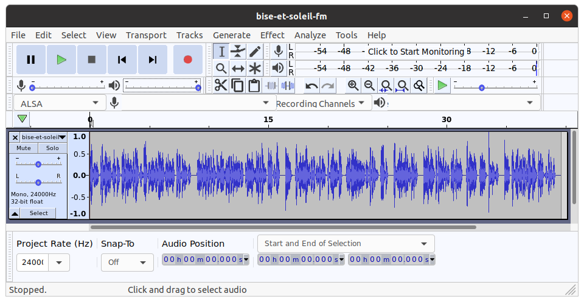Open the Effect menu
This screenshot has height=302, width=584.
click(x=273, y=35)
